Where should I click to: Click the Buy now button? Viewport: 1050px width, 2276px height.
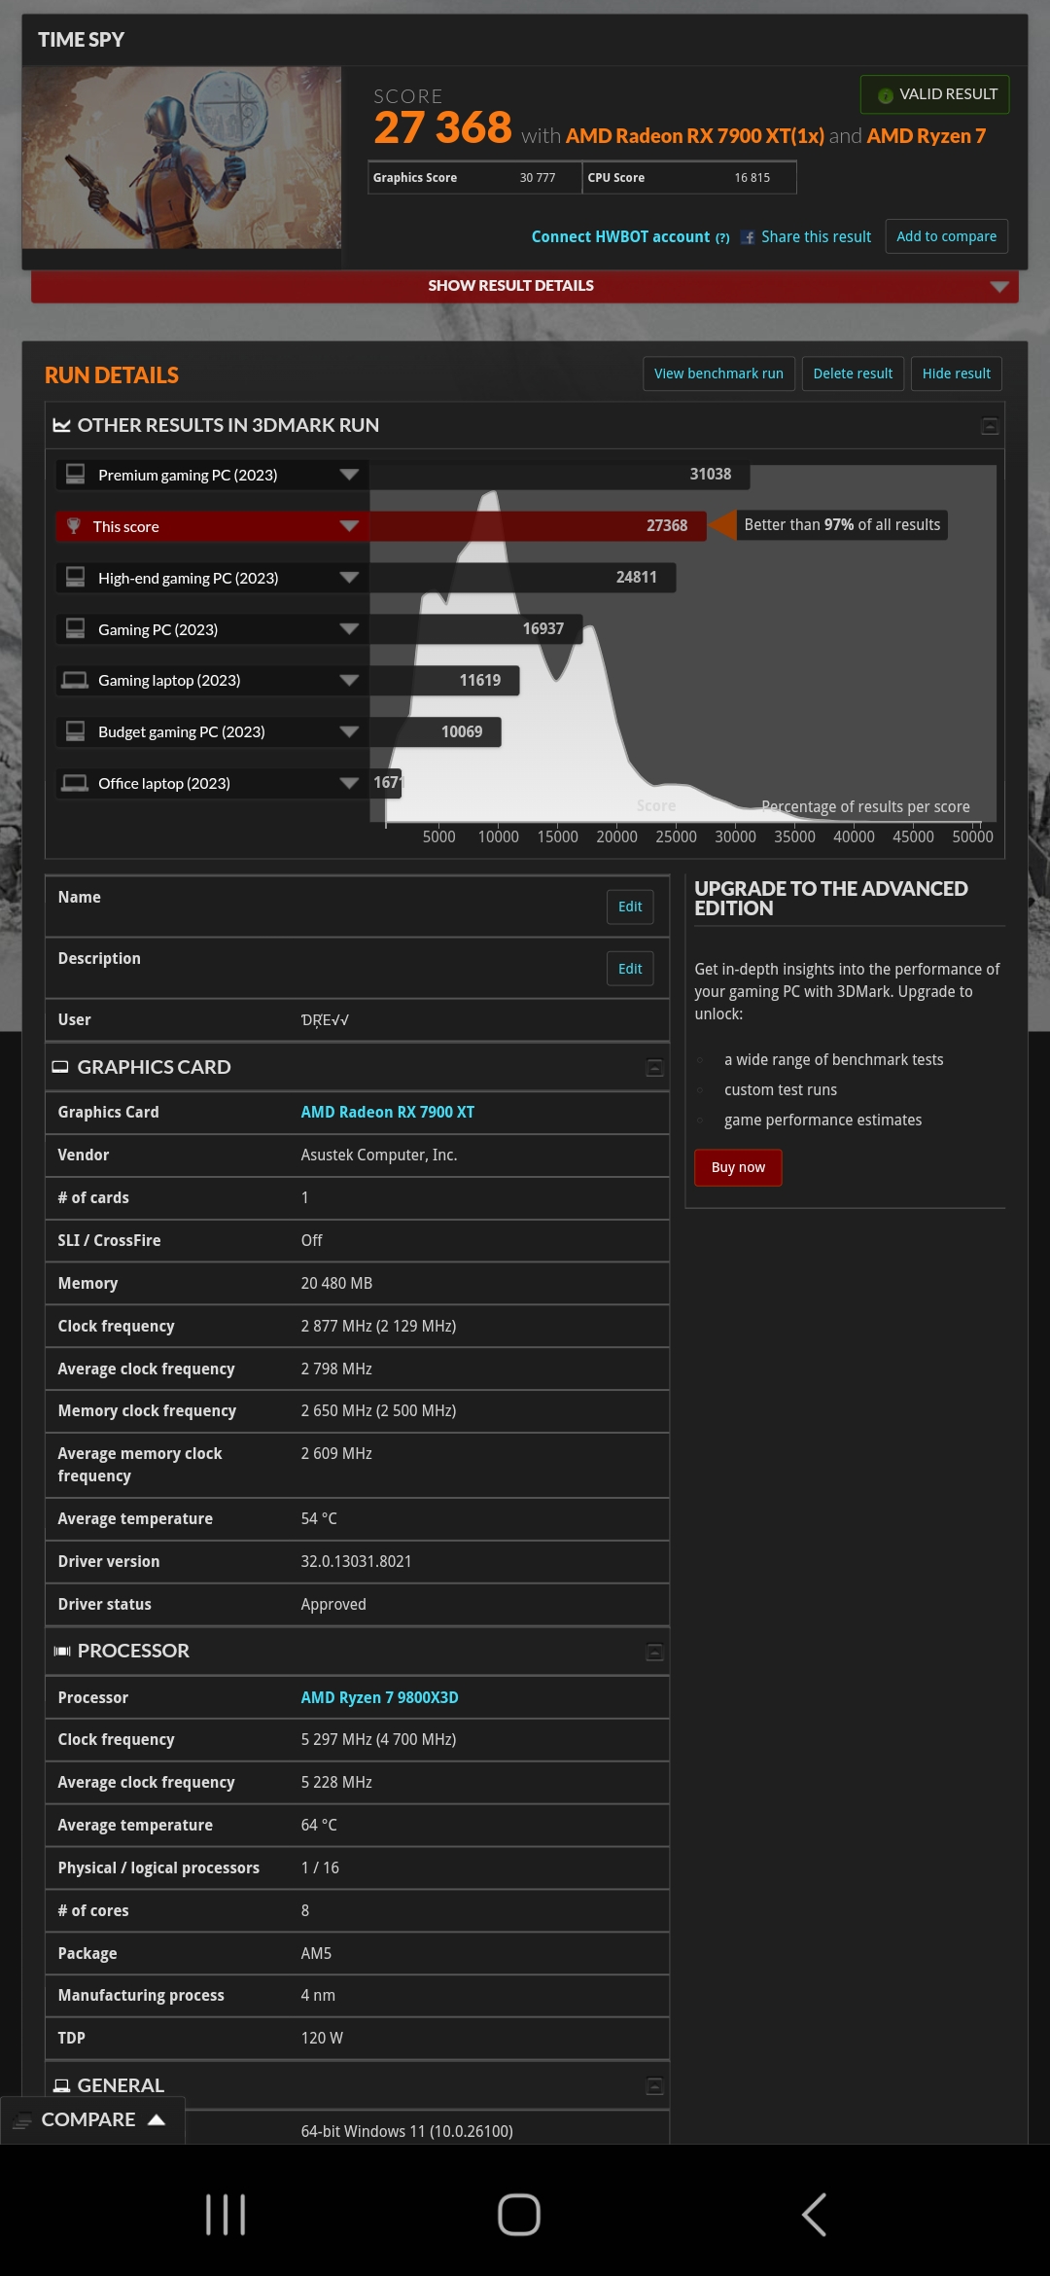click(738, 1167)
